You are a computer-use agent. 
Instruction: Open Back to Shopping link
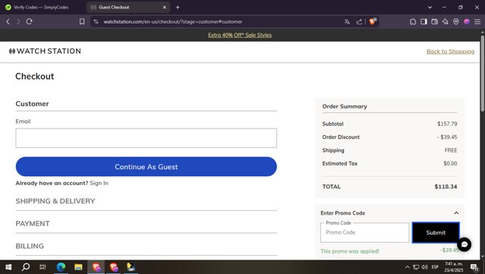tap(450, 52)
